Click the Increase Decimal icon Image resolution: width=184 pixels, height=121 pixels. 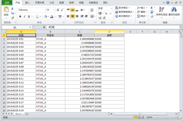click(x=100, y=18)
